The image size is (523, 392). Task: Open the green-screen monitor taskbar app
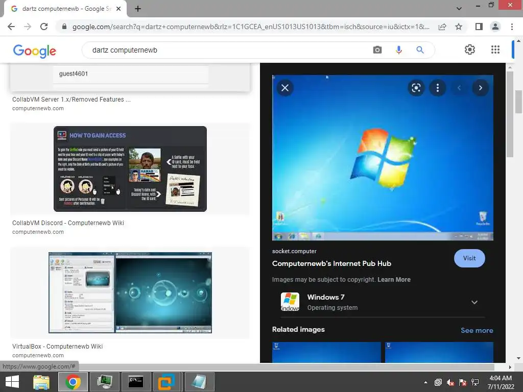click(104, 382)
